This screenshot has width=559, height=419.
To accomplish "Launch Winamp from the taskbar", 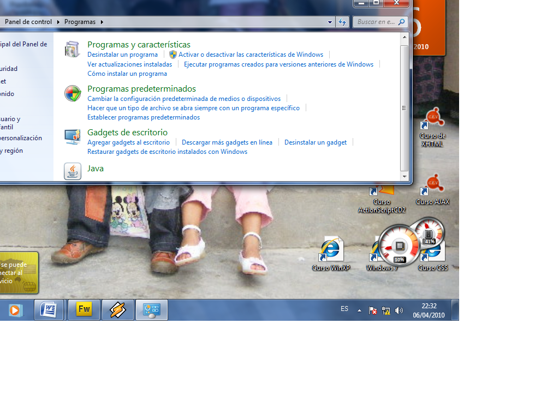I will point(117,310).
